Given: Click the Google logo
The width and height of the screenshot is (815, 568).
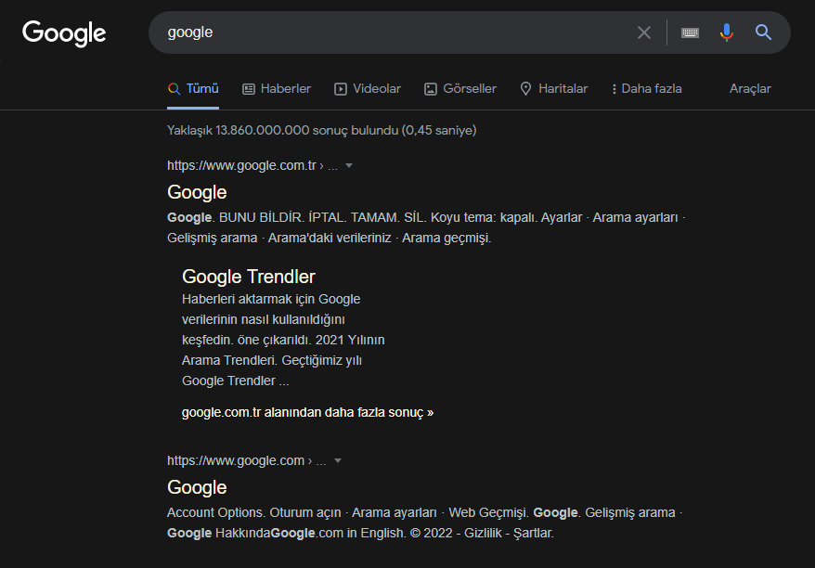Looking at the screenshot, I should click(64, 33).
